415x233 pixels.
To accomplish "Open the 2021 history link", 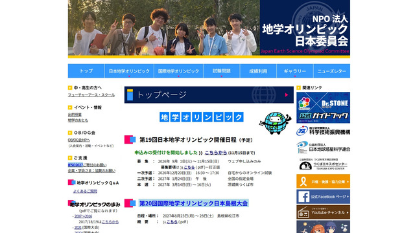I will pos(78,227).
